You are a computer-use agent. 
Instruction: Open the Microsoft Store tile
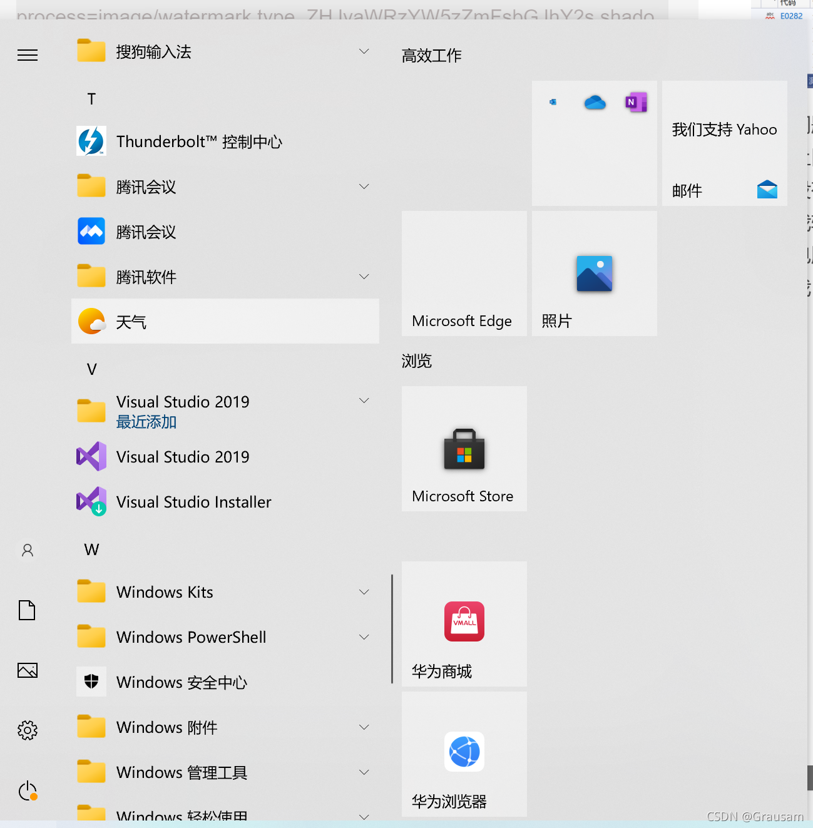pyautogui.click(x=464, y=449)
